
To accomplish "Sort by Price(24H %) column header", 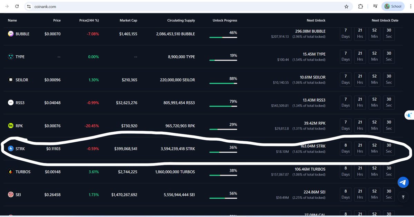I will click(x=89, y=20).
